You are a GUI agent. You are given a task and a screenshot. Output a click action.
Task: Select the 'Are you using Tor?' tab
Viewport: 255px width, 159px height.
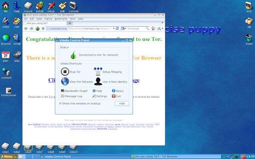45,23
